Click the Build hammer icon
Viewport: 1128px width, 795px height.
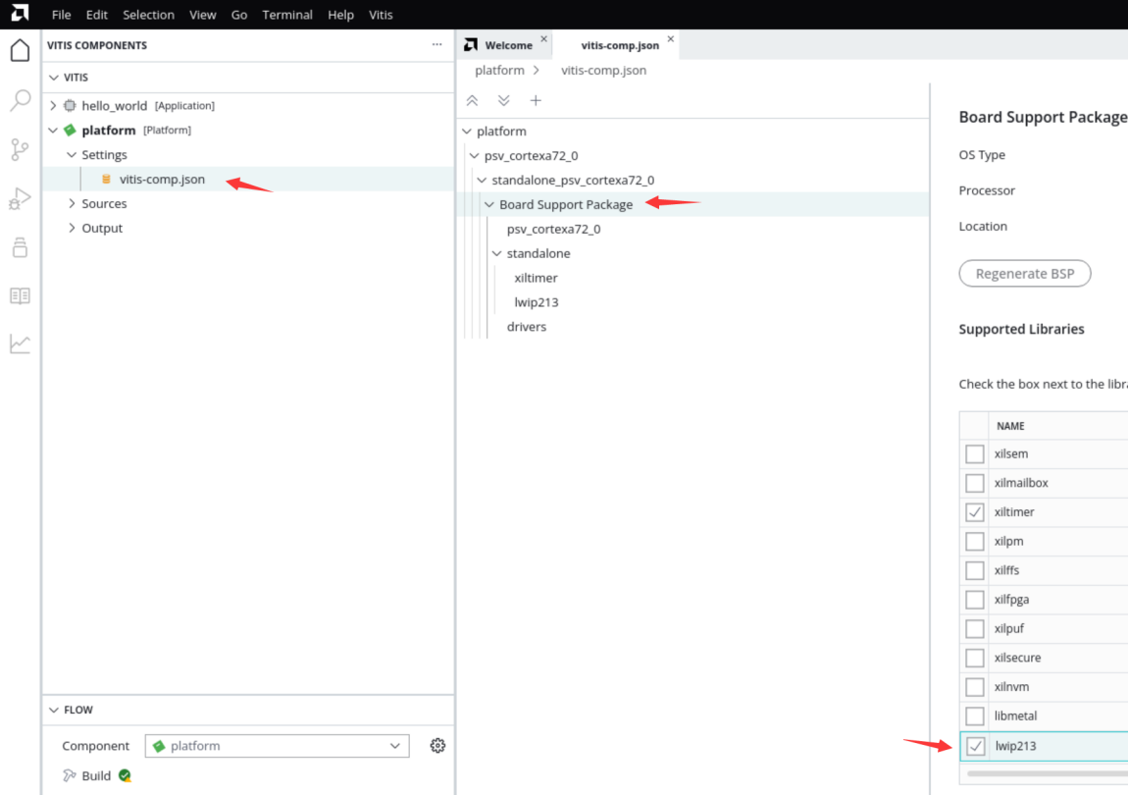70,775
